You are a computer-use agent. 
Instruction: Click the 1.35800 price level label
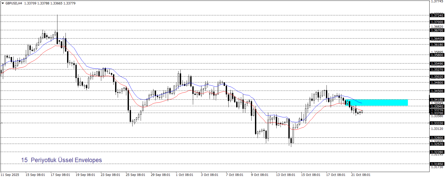(x=437, y=55)
